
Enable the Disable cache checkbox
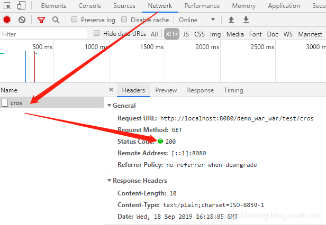124,20
